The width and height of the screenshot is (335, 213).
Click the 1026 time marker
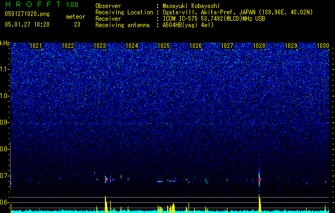[x=195, y=46]
